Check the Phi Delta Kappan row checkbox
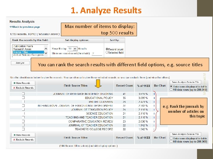 (23, 102)
